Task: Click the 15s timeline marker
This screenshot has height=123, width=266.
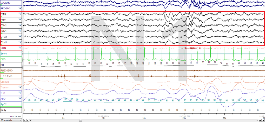Action: [144, 118]
